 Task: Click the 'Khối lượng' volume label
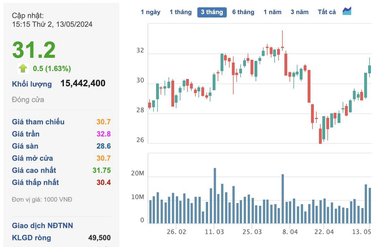pos(32,84)
